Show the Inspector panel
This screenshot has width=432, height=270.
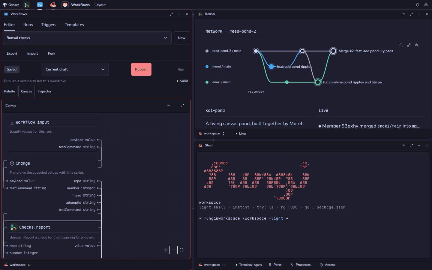coord(44,91)
